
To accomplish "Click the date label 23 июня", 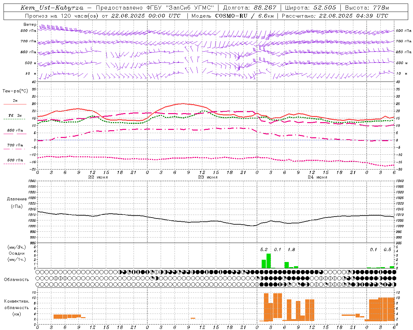I will click(208, 177).
